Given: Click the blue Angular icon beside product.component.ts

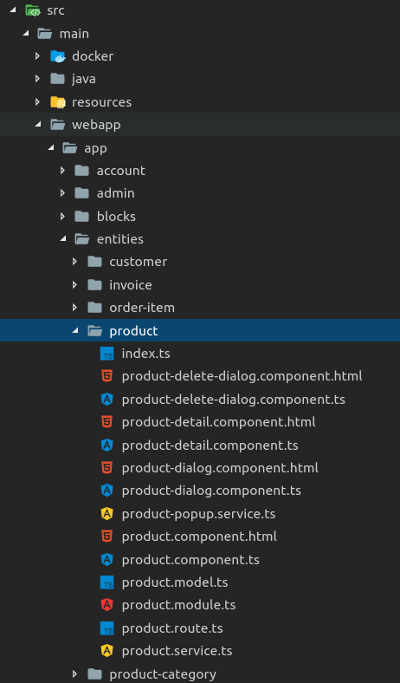Looking at the screenshot, I should [x=106, y=559].
